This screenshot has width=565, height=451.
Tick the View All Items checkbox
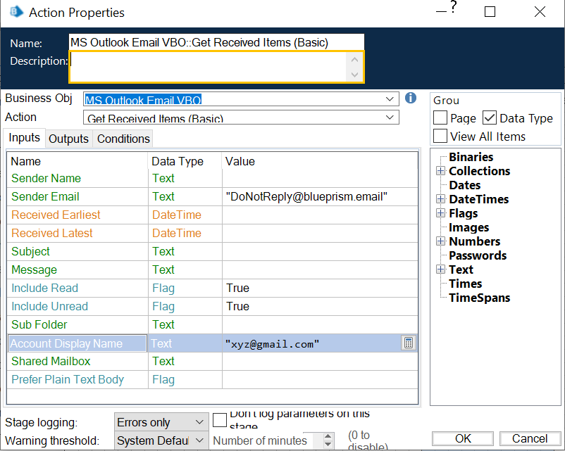[x=440, y=136]
